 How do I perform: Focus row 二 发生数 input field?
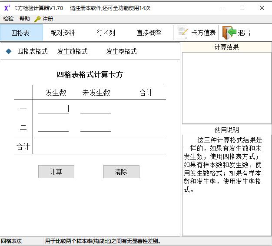tap(53, 127)
